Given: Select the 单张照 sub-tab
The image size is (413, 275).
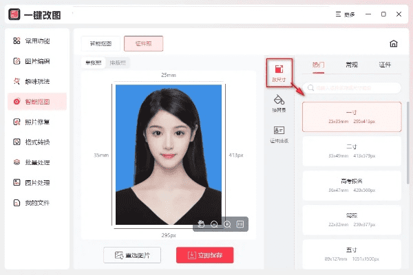Looking at the screenshot, I should click(93, 63).
